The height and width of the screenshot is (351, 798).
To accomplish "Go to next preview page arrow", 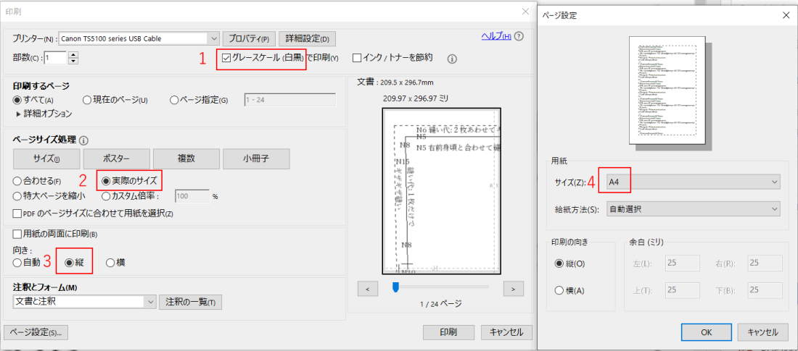I will 513,289.
